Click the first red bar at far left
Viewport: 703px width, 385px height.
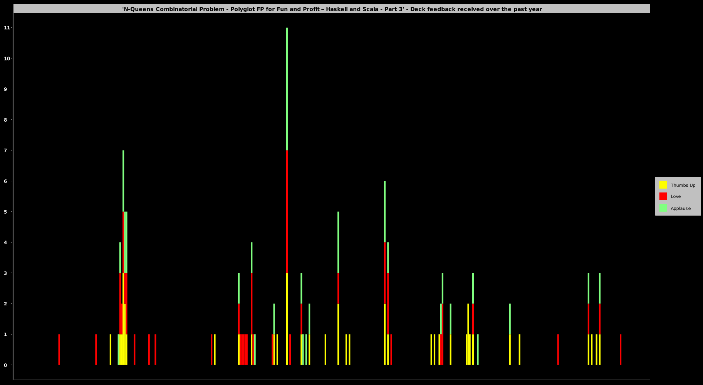pyautogui.click(x=59, y=350)
